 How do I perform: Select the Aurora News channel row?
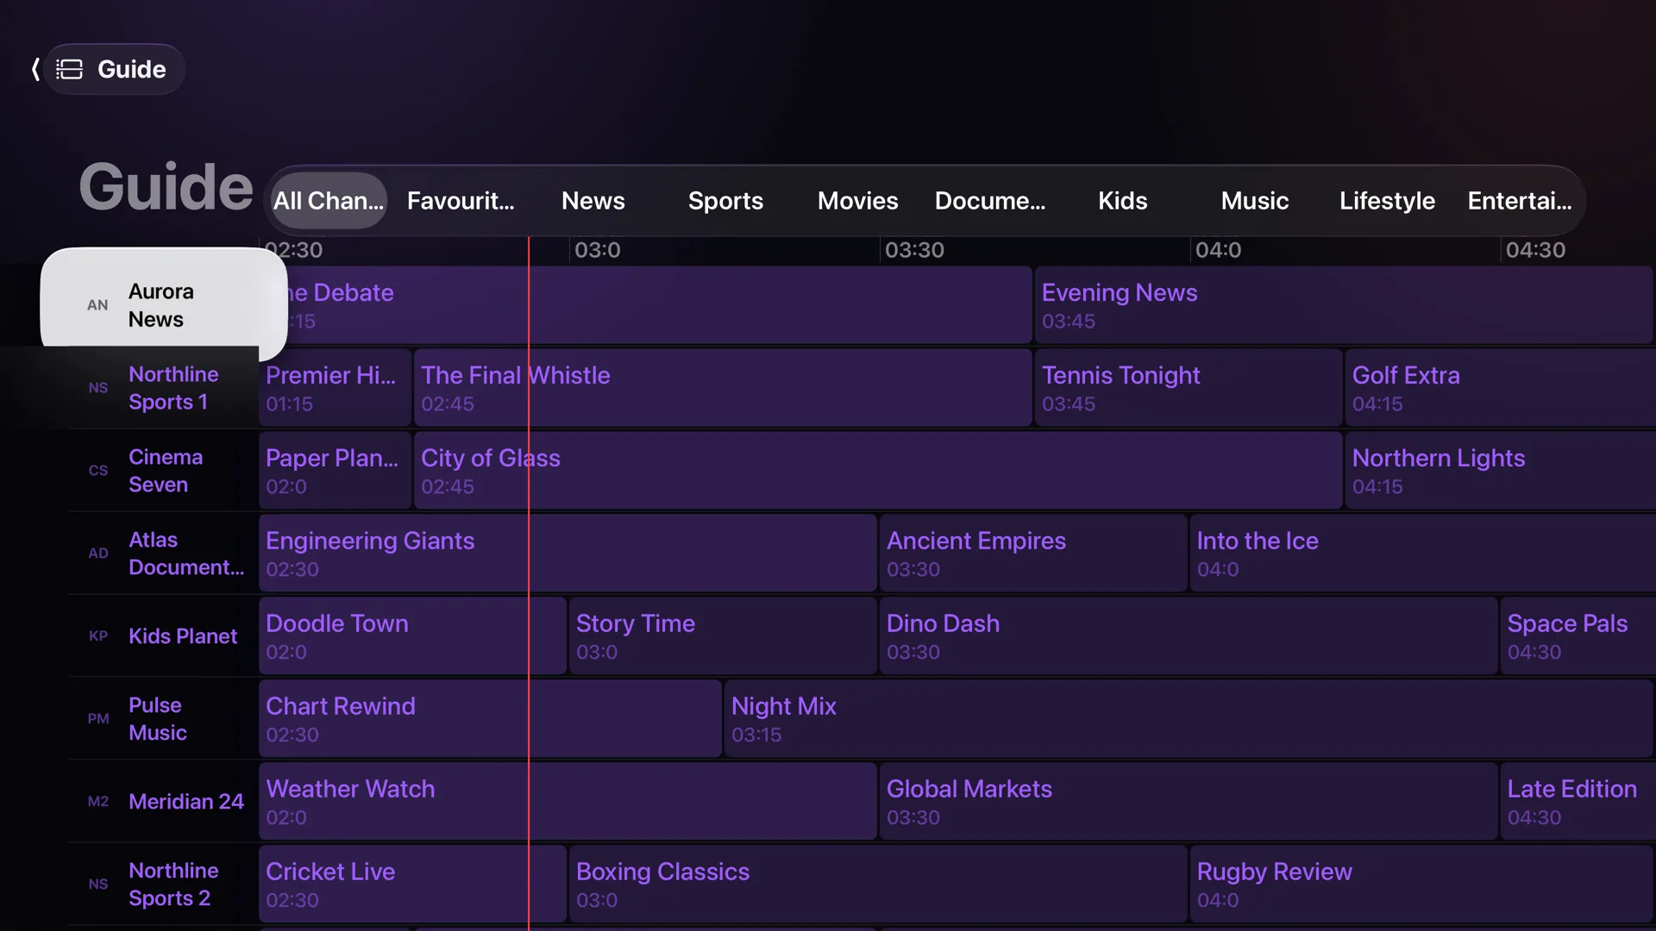[164, 305]
